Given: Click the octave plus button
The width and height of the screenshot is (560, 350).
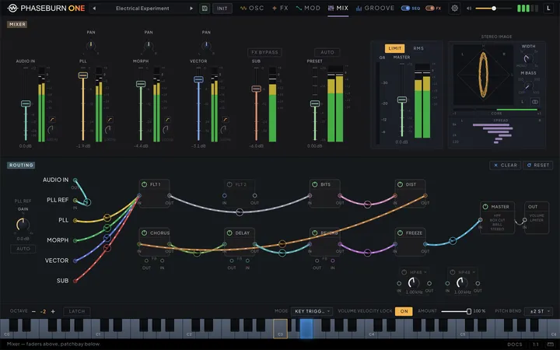Looking at the screenshot, I should (53, 311).
